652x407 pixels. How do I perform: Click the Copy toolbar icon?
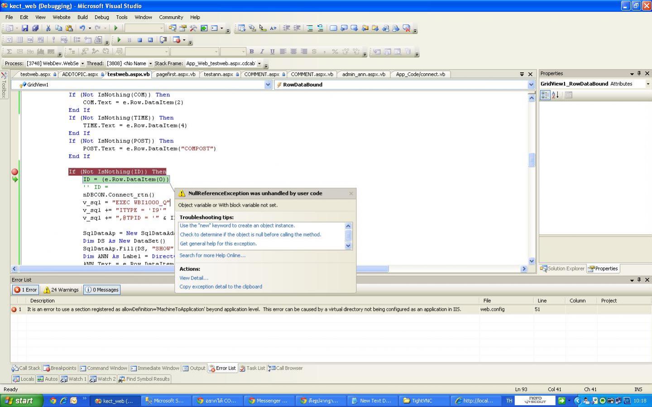tap(58, 28)
